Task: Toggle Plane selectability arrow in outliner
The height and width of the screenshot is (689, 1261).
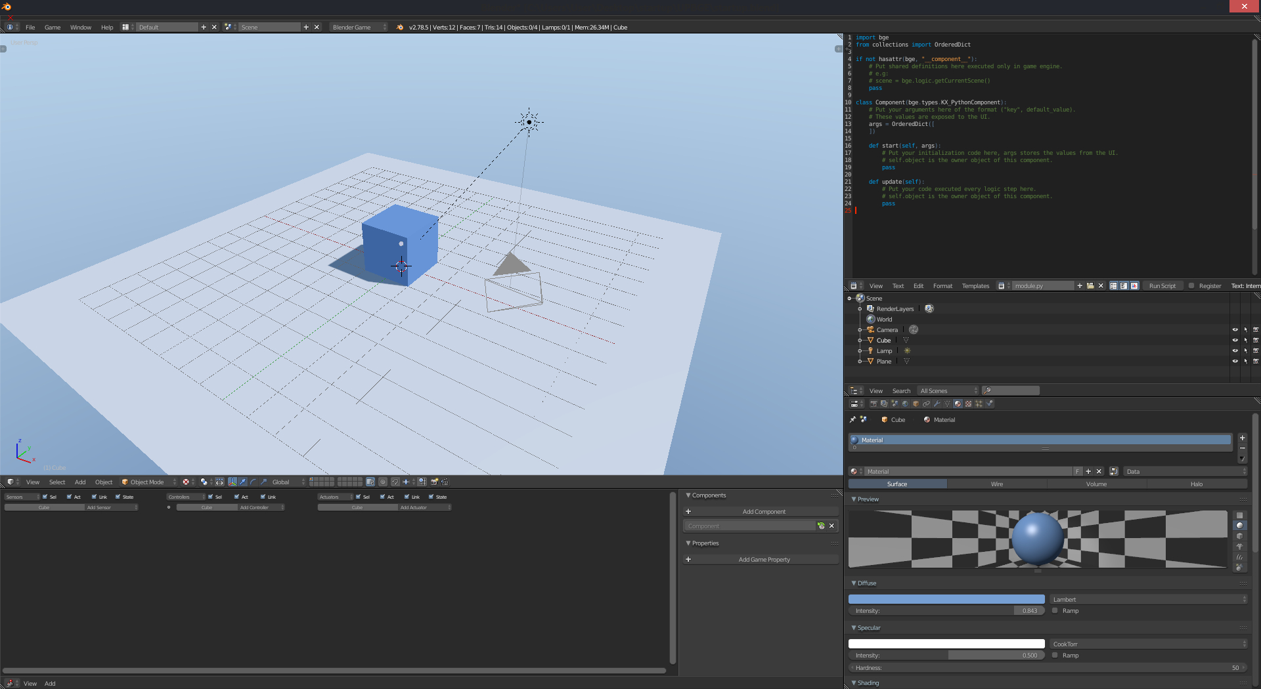Action: 1245,361
